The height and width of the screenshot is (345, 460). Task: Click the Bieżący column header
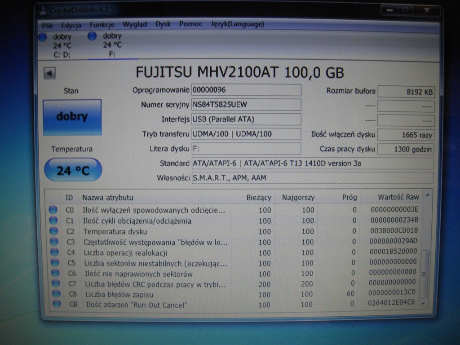click(x=253, y=198)
